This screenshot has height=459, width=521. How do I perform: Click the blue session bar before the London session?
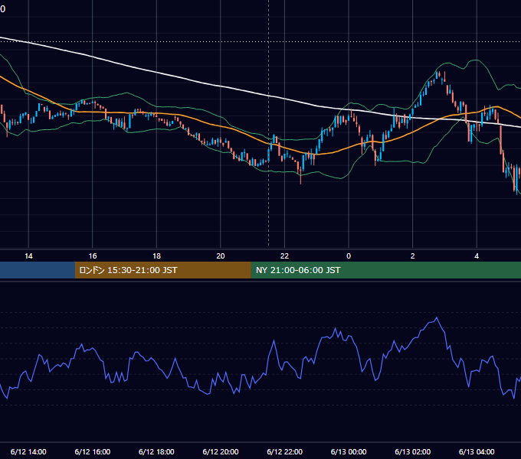(38, 270)
